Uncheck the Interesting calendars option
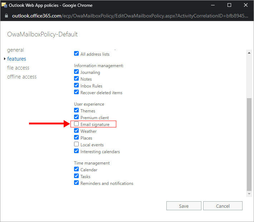 (76, 151)
